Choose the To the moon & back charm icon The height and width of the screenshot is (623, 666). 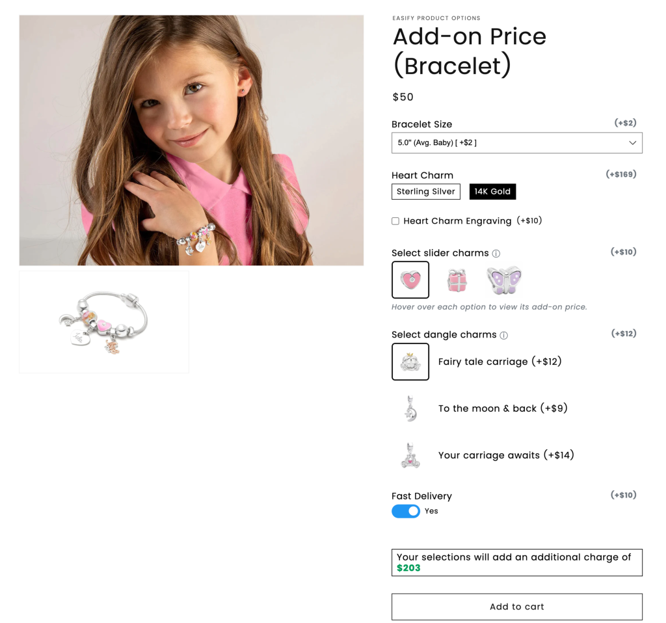pyautogui.click(x=410, y=408)
